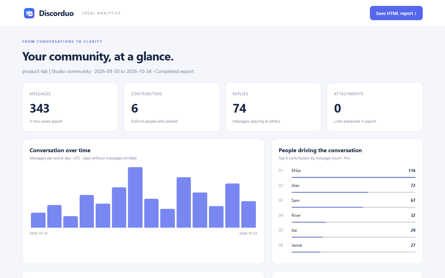
Task: Click Links preserved in export caption
Action: coord(355,122)
